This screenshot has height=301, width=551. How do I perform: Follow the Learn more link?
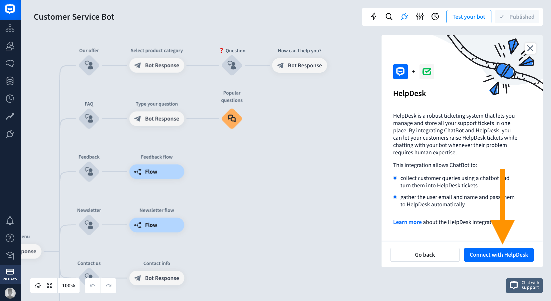tap(407, 222)
